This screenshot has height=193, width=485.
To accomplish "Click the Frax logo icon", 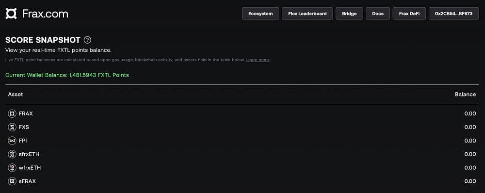I will pyautogui.click(x=11, y=14).
